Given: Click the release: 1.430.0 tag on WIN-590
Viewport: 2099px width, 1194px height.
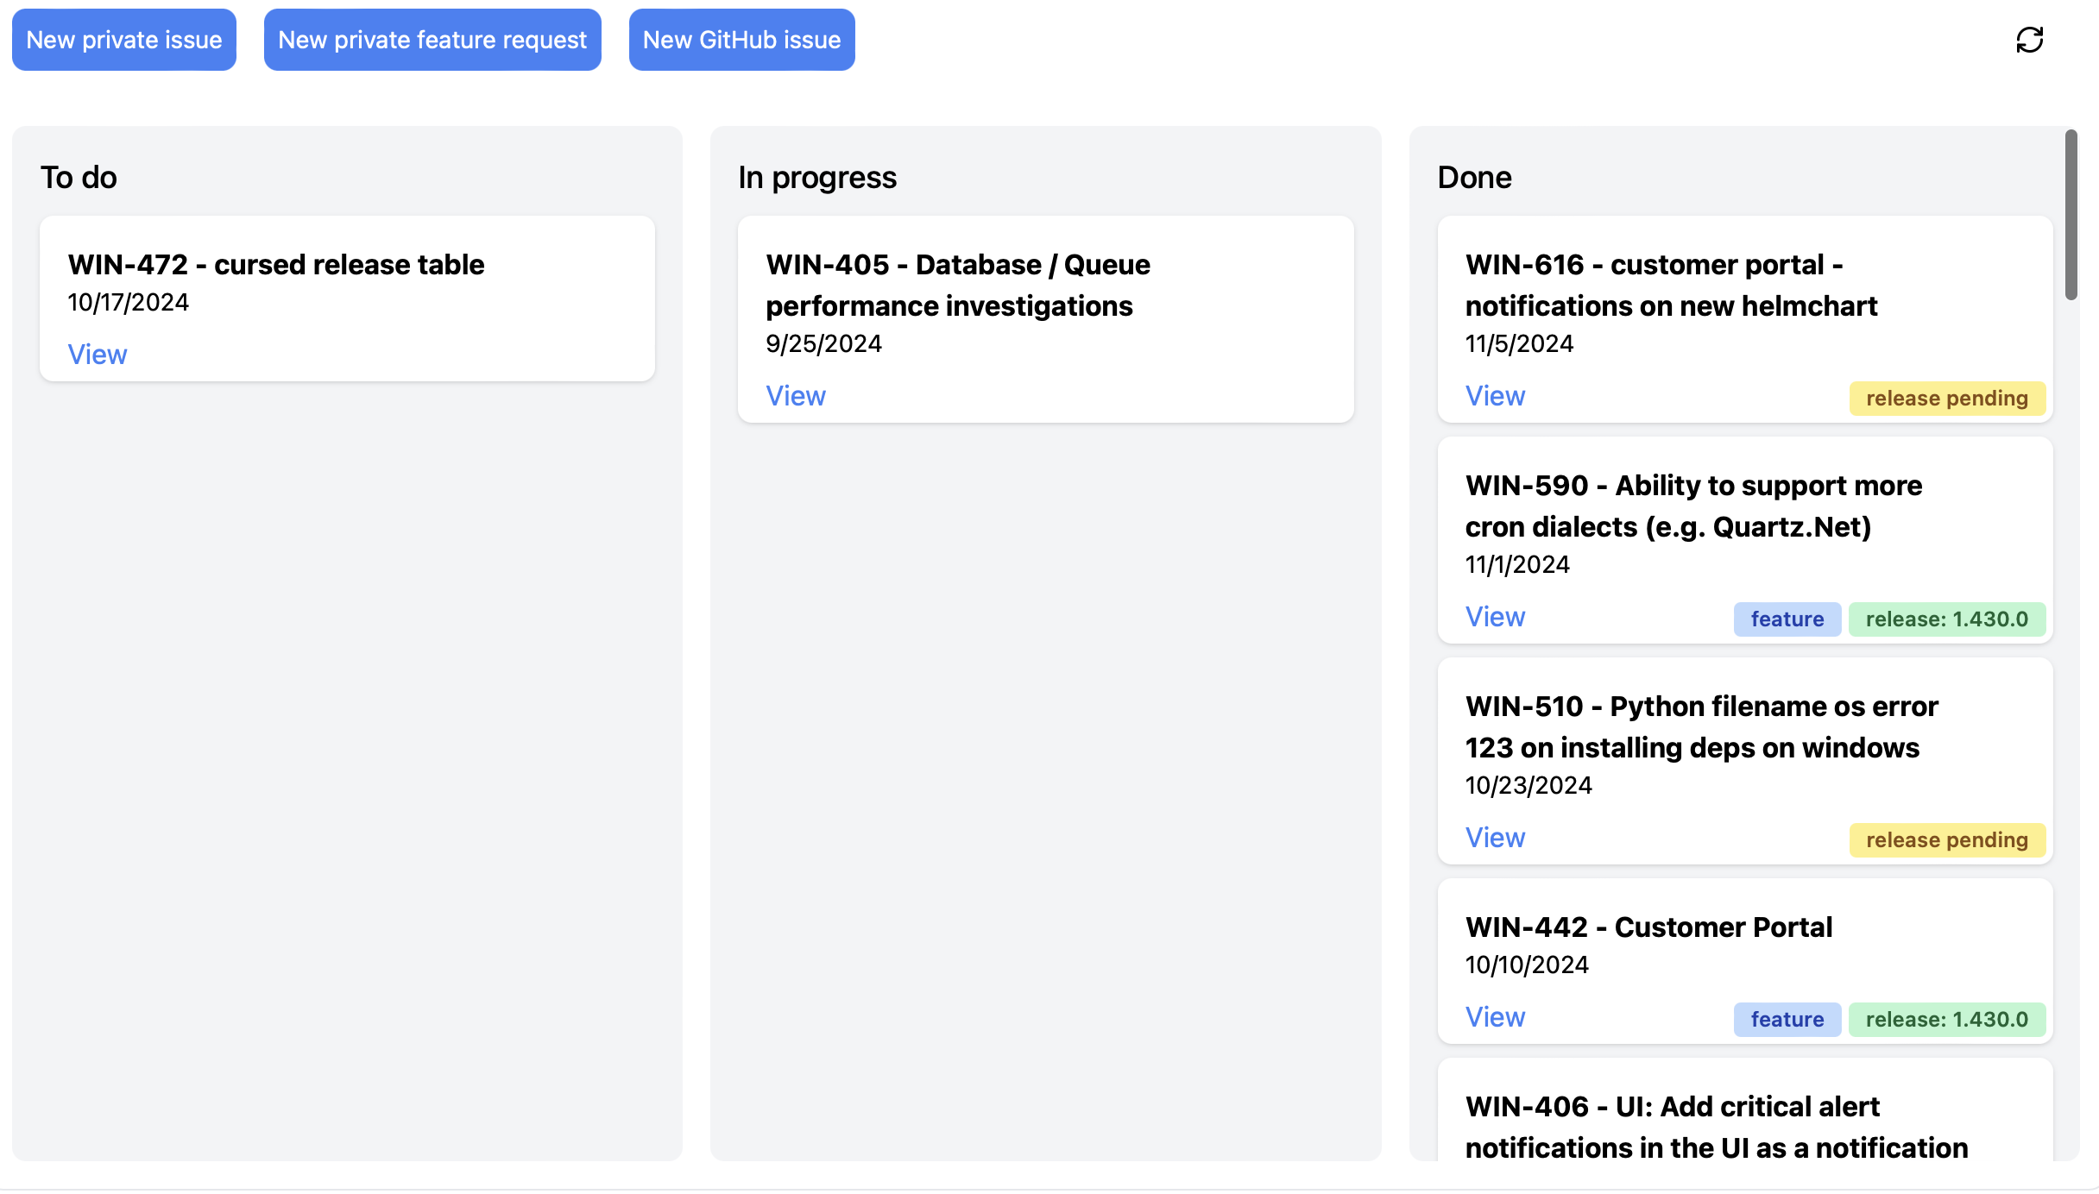Looking at the screenshot, I should pyautogui.click(x=1947, y=619).
